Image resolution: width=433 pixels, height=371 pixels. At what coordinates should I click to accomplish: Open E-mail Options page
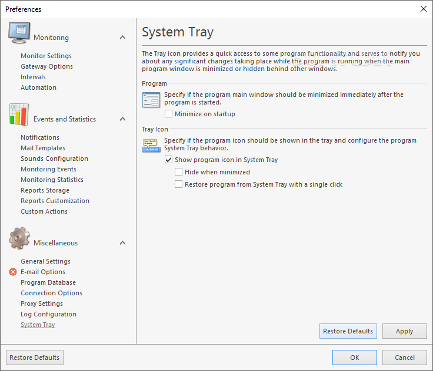coord(43,272)
